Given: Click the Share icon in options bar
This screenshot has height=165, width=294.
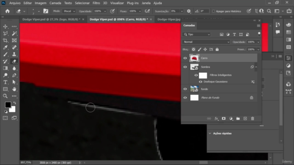Looking at the screenshot, I should pos(289,11).
